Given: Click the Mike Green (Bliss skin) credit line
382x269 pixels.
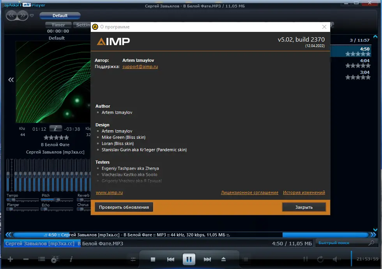Looking at the screenshot, I should point(124,137).
